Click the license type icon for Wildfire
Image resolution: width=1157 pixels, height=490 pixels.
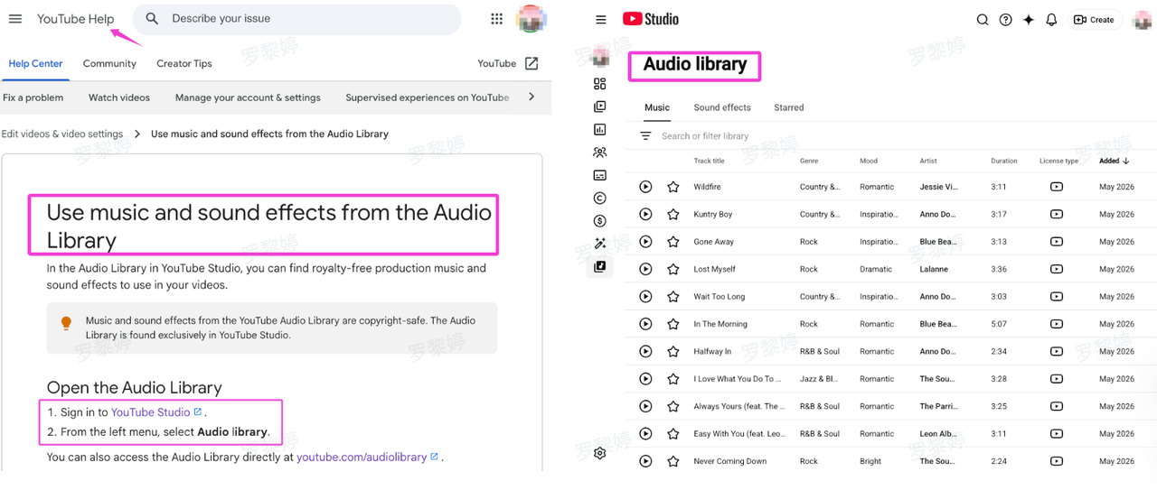click(x=1057, y=187)
